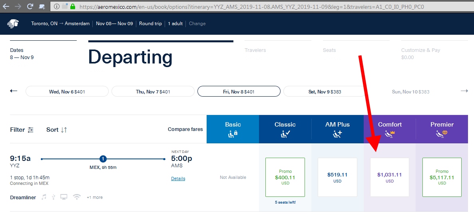This screenshot has width=474, height=220.
Task: Click the Round trip text
Action: coord(150,24)
